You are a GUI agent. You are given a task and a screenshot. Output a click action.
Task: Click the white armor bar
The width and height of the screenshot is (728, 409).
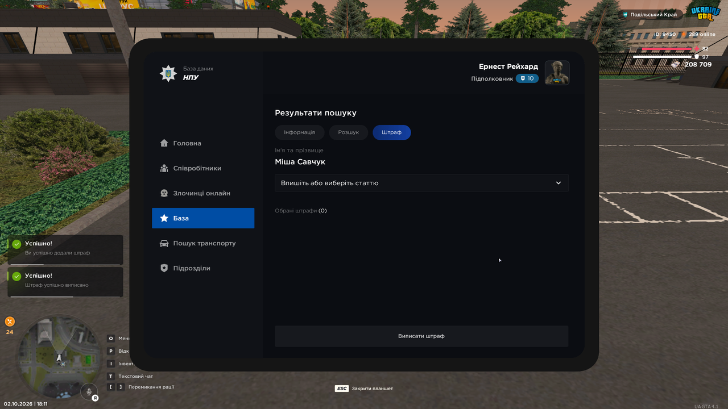pyautogui.click(x=663, y=57)
